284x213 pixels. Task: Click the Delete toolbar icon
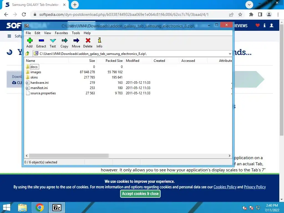coord(88,40)
